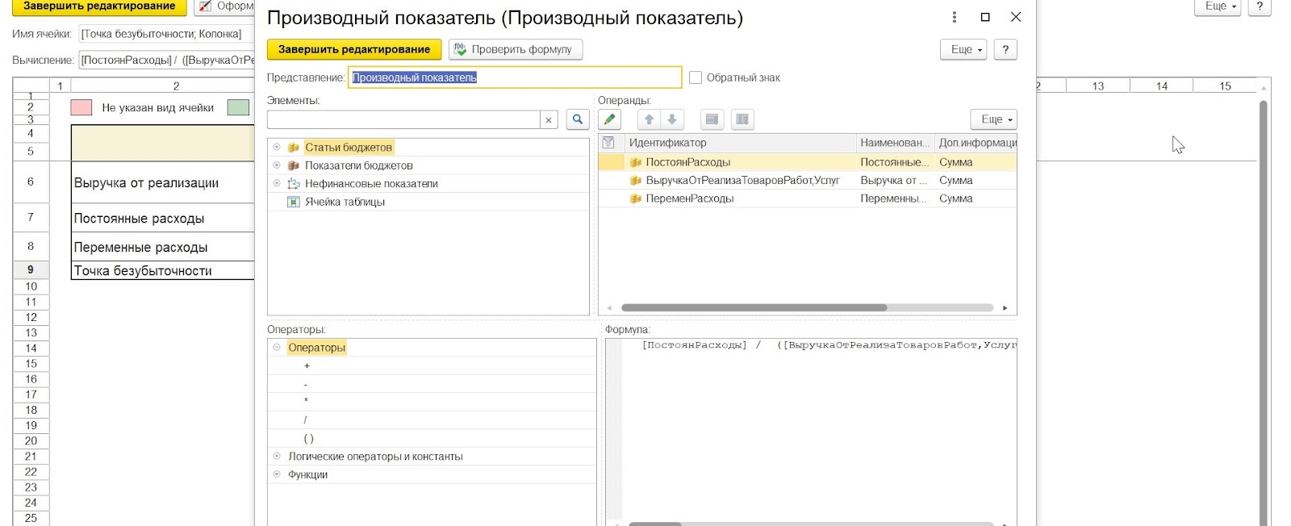Click the Ячейка таблицы icon
This screenshot has width=1291, height=526.
click(x=294, y=202)
